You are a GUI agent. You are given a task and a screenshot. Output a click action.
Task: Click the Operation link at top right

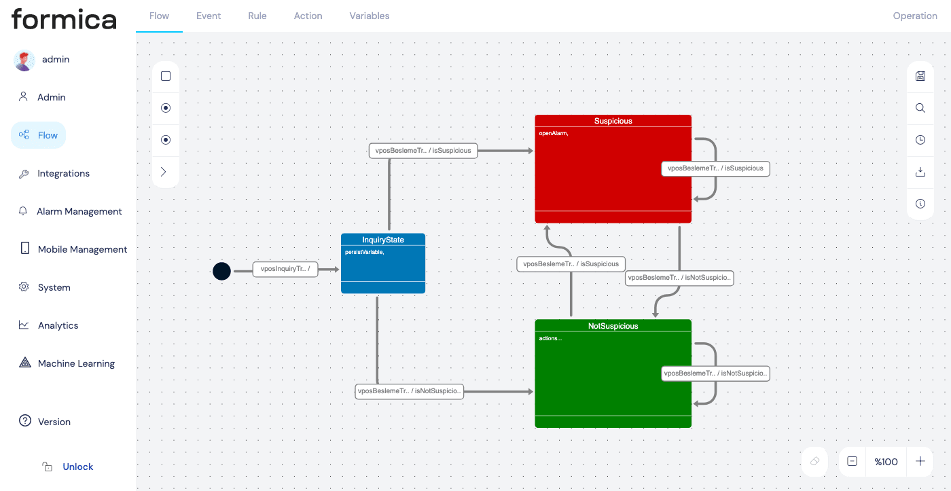[x=914, y=16]
